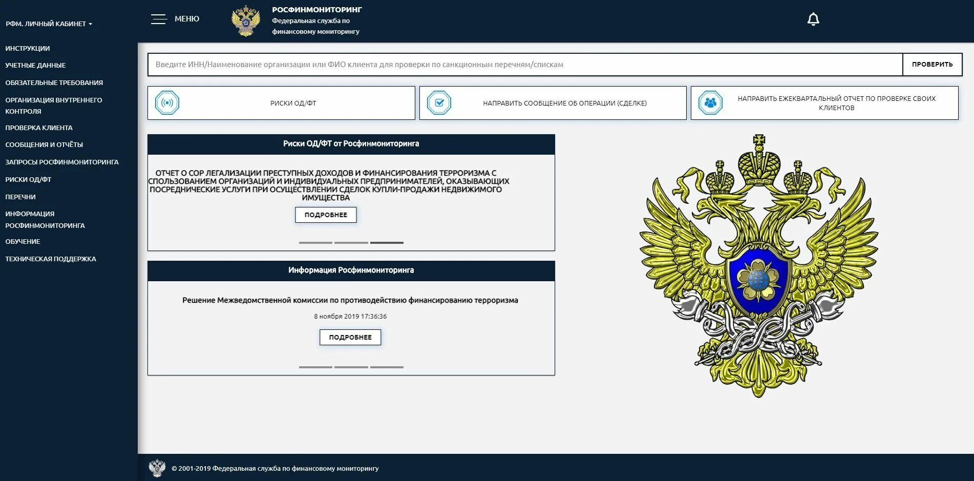This screenshot has height=481, width=974.
Task: Open the hamburger menu icon
Action: click(159, 19)
